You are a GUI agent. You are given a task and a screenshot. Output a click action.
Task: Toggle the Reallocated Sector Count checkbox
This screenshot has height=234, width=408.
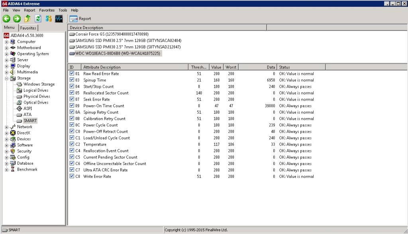72,93
